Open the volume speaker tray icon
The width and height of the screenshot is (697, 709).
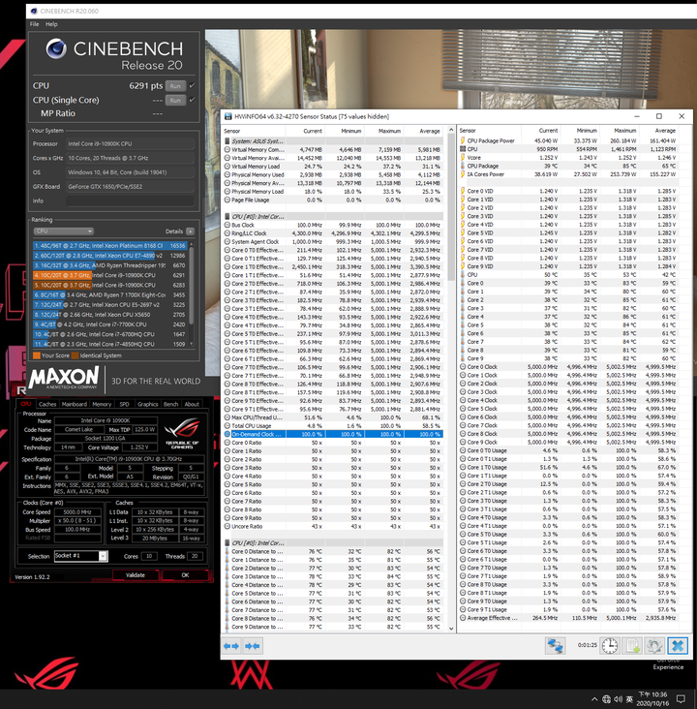(618, 699)
